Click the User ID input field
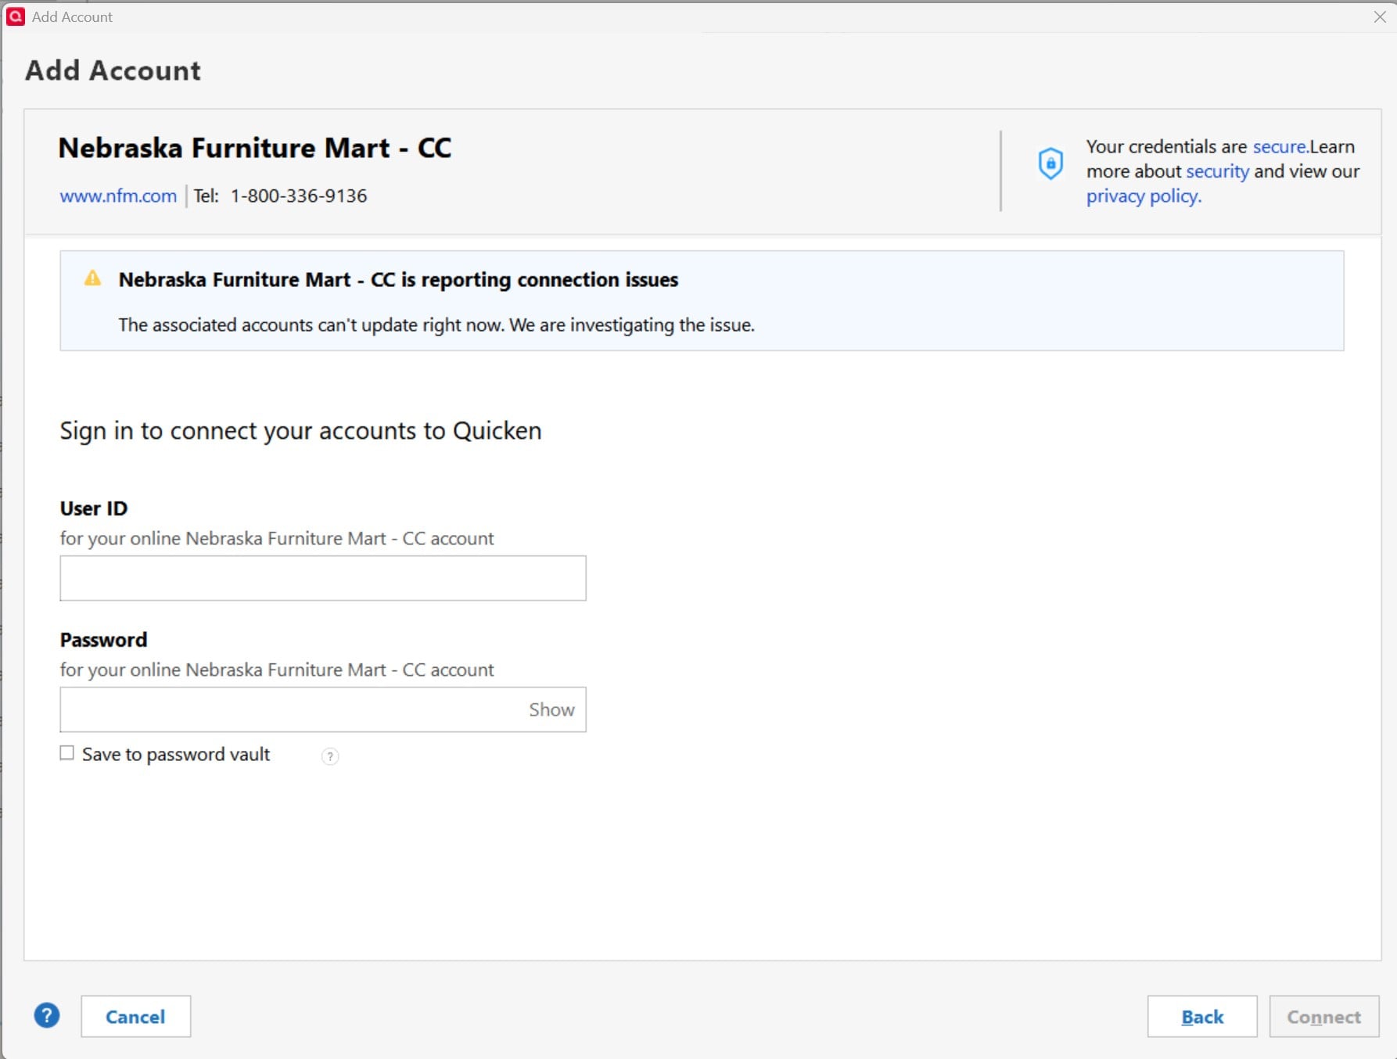 pos(323,578)
